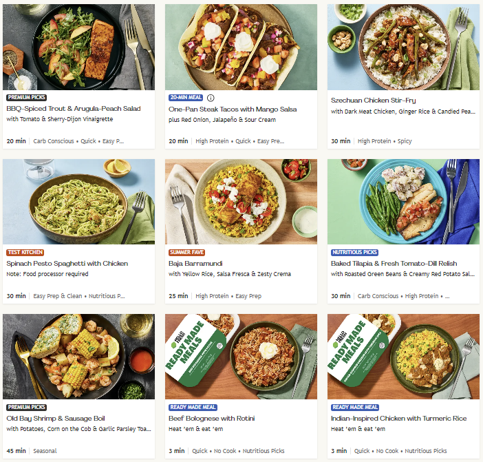Open the One-Pan Steak Tacos photo
This screenshot has height=462, width=483.
tap(241, 47)
